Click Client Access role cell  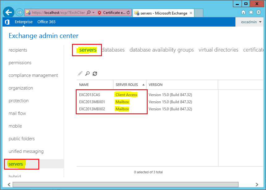[x=126, y=95]
